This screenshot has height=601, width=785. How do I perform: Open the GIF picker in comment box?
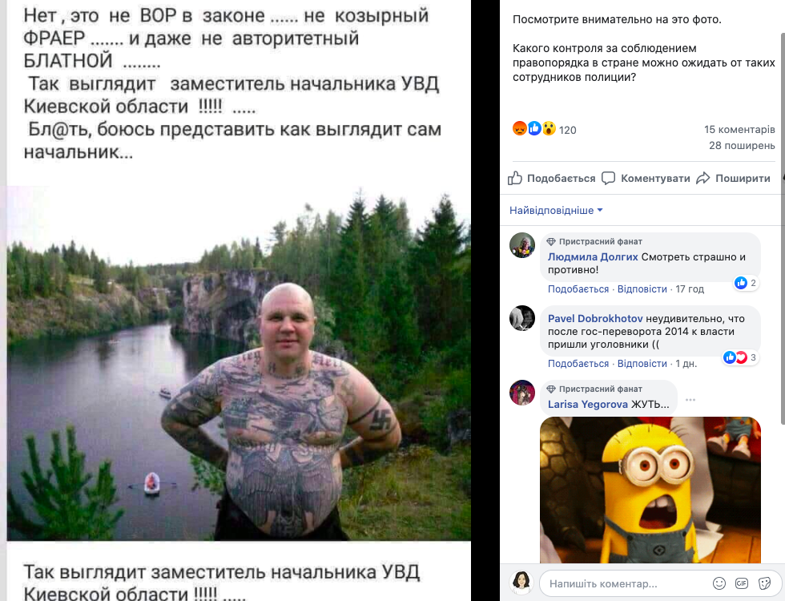pos(742,583)
